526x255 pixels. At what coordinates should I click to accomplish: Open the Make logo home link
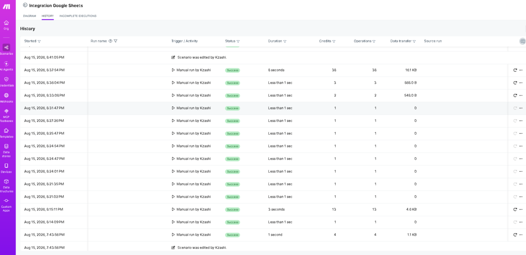coord(6,7)
